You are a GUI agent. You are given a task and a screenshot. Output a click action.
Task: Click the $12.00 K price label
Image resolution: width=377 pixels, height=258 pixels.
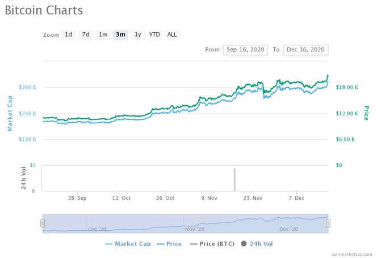pyautogui.click(x=347, y=113)
